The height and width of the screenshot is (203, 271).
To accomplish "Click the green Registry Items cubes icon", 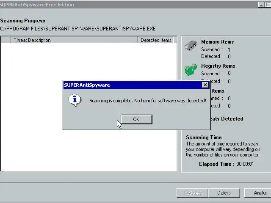I will pos(191,69).
